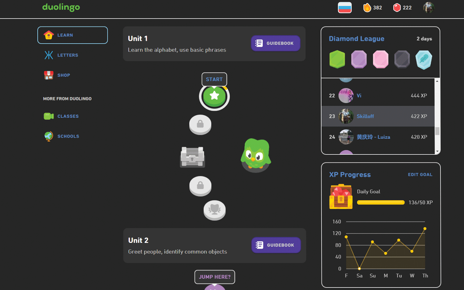Open the Learn tab in the sidebar
This screenshot has width=464, height=290.
(72, 35)
